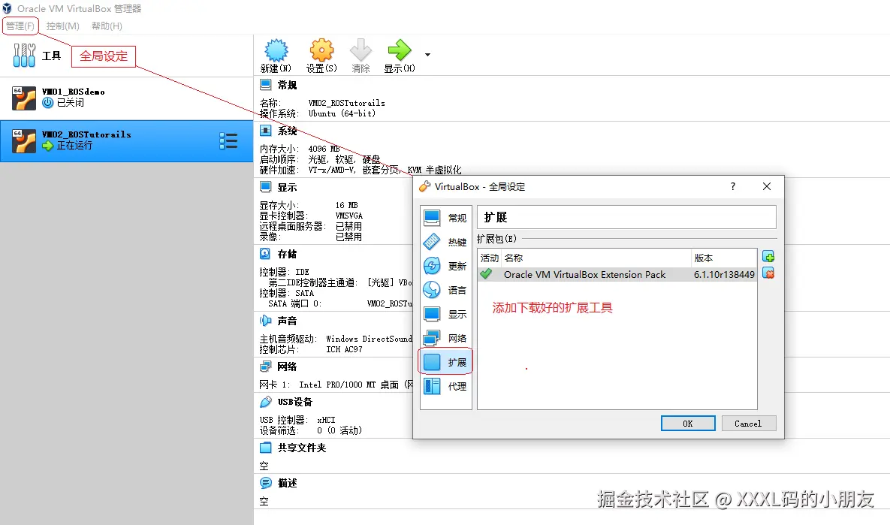Screen dimensions: 890x525
Task: Click the USB设备 section heading
Action: [295, 402]
